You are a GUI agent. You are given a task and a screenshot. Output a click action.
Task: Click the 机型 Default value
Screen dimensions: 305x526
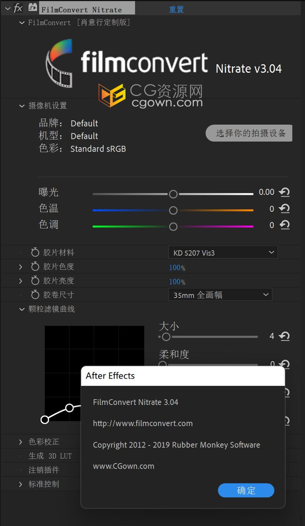coord(84,136)
